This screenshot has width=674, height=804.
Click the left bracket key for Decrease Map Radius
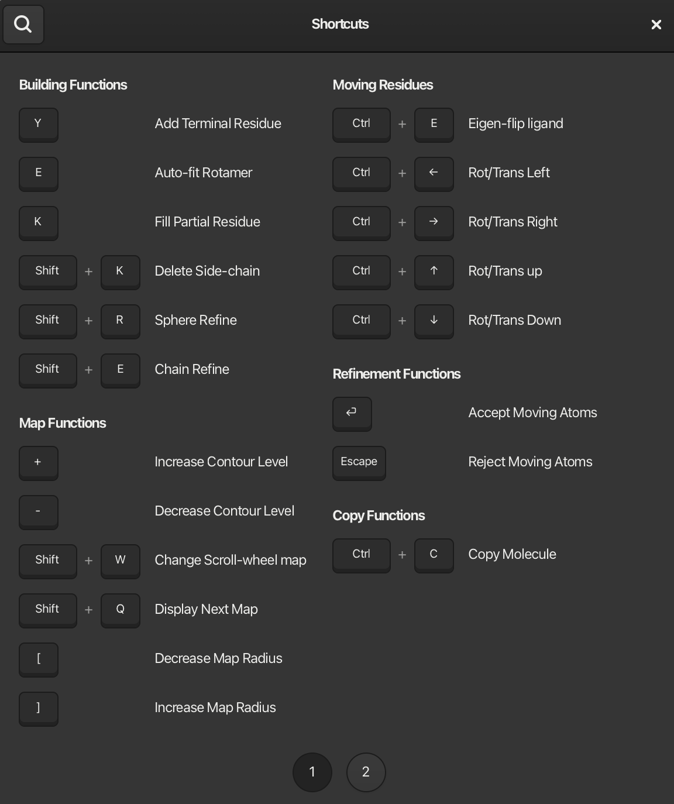click(39, 659)
